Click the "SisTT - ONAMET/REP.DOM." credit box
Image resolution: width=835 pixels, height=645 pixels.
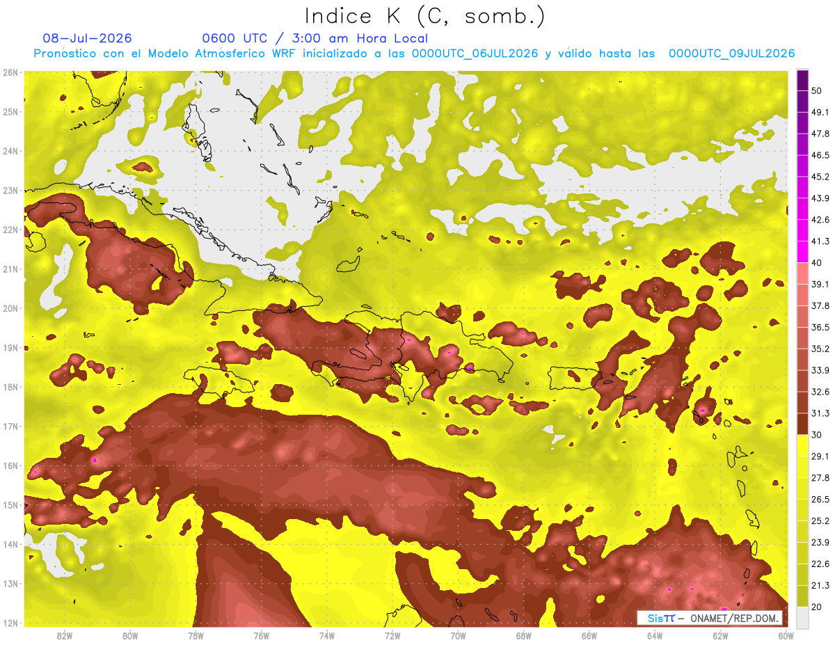(710, 618)
